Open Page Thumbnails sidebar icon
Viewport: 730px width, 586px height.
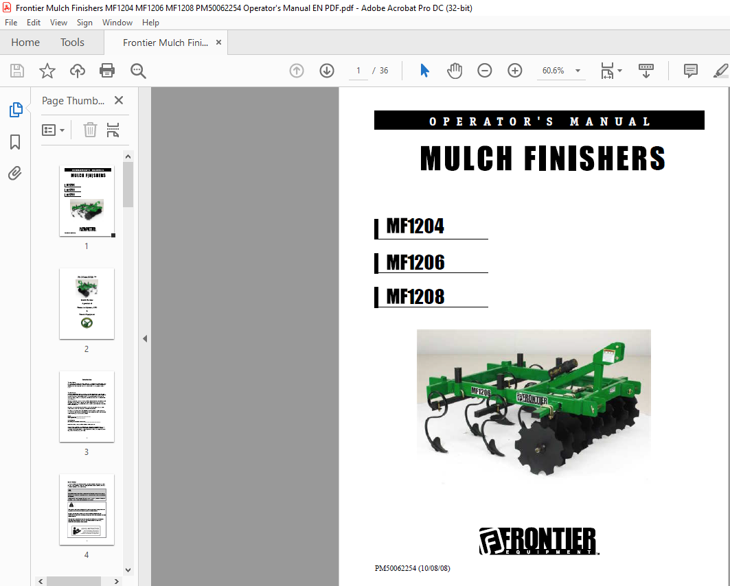click(x=15, y=110)
